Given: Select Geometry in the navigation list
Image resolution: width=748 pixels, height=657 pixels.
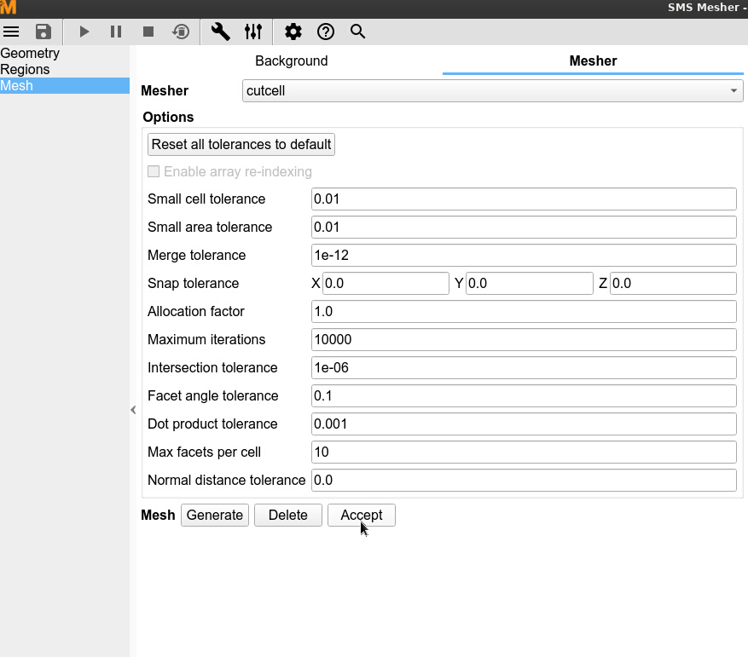Looking at the screenshot, I should [x=30, y=54].
